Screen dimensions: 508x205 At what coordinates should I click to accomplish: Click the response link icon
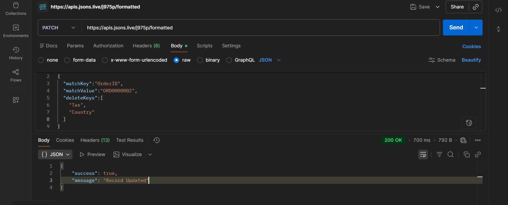(478, 154)
